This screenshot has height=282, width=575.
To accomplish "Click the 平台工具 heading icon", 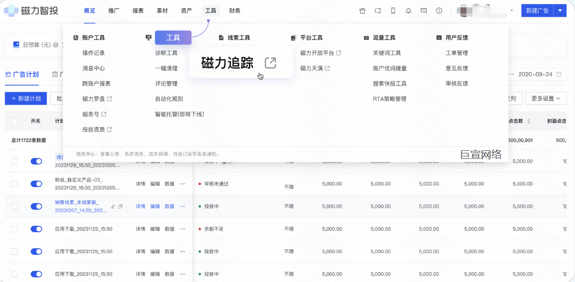I will [x=293, y=38].
